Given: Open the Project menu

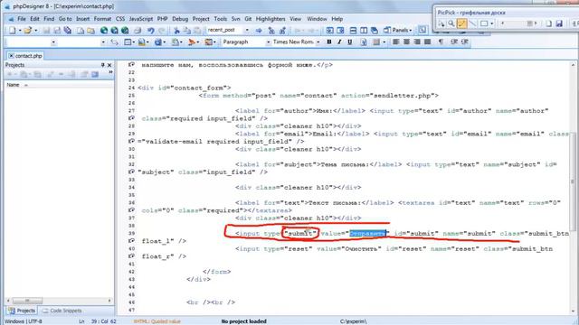Looking at the screenshot, I should 201,19.
